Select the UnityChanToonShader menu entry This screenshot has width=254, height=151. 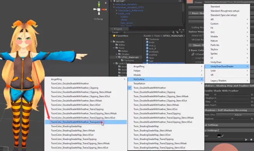(x=227, y=66)
